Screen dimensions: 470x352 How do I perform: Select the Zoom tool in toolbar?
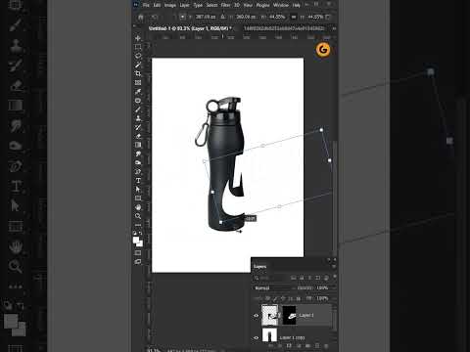[x=138, y=216]
